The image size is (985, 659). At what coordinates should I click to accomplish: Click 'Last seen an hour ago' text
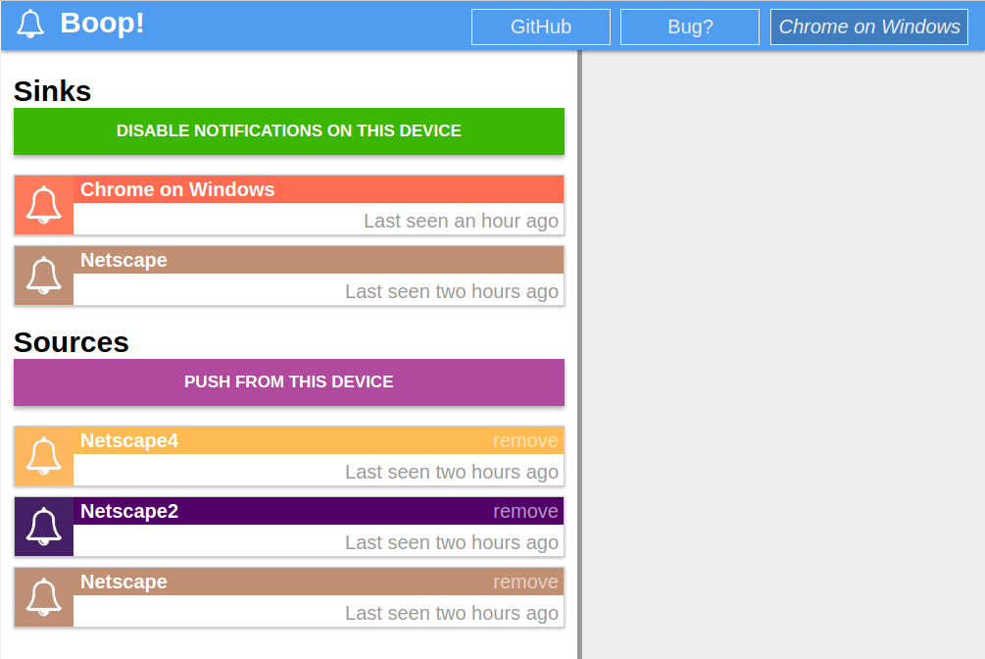click(461, 221)
